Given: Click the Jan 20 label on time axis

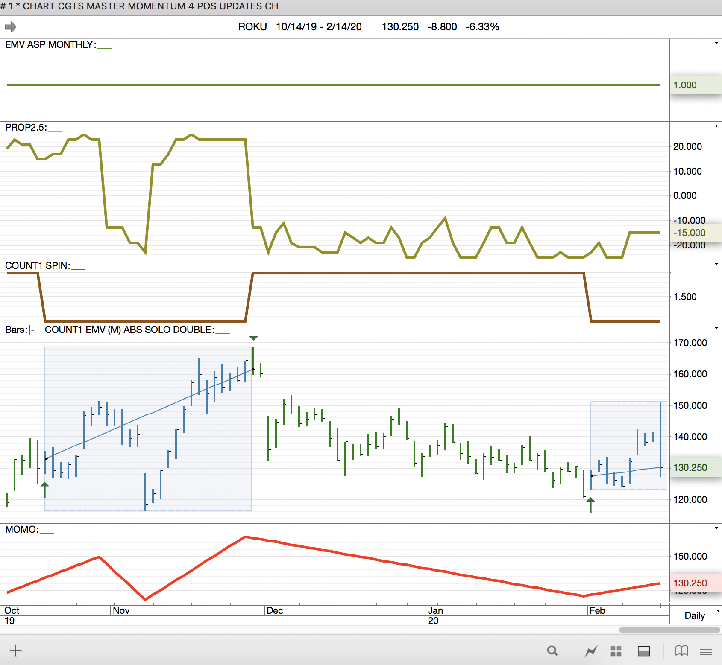Looking at the screenshot, I should pos(435,615).
